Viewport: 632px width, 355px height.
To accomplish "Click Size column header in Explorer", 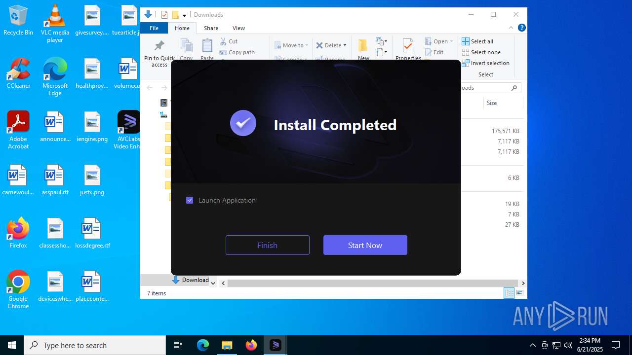I will coord(492,103).
